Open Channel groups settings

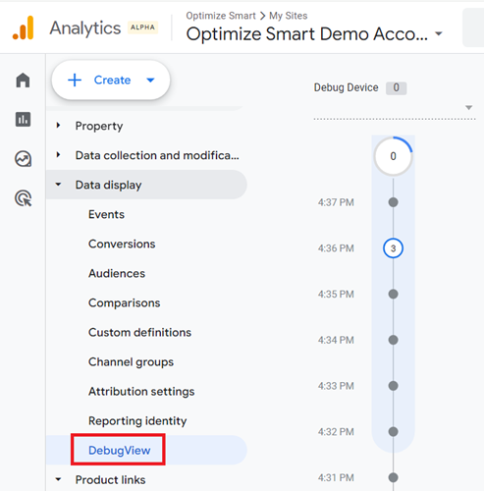(x=131, y=362)
